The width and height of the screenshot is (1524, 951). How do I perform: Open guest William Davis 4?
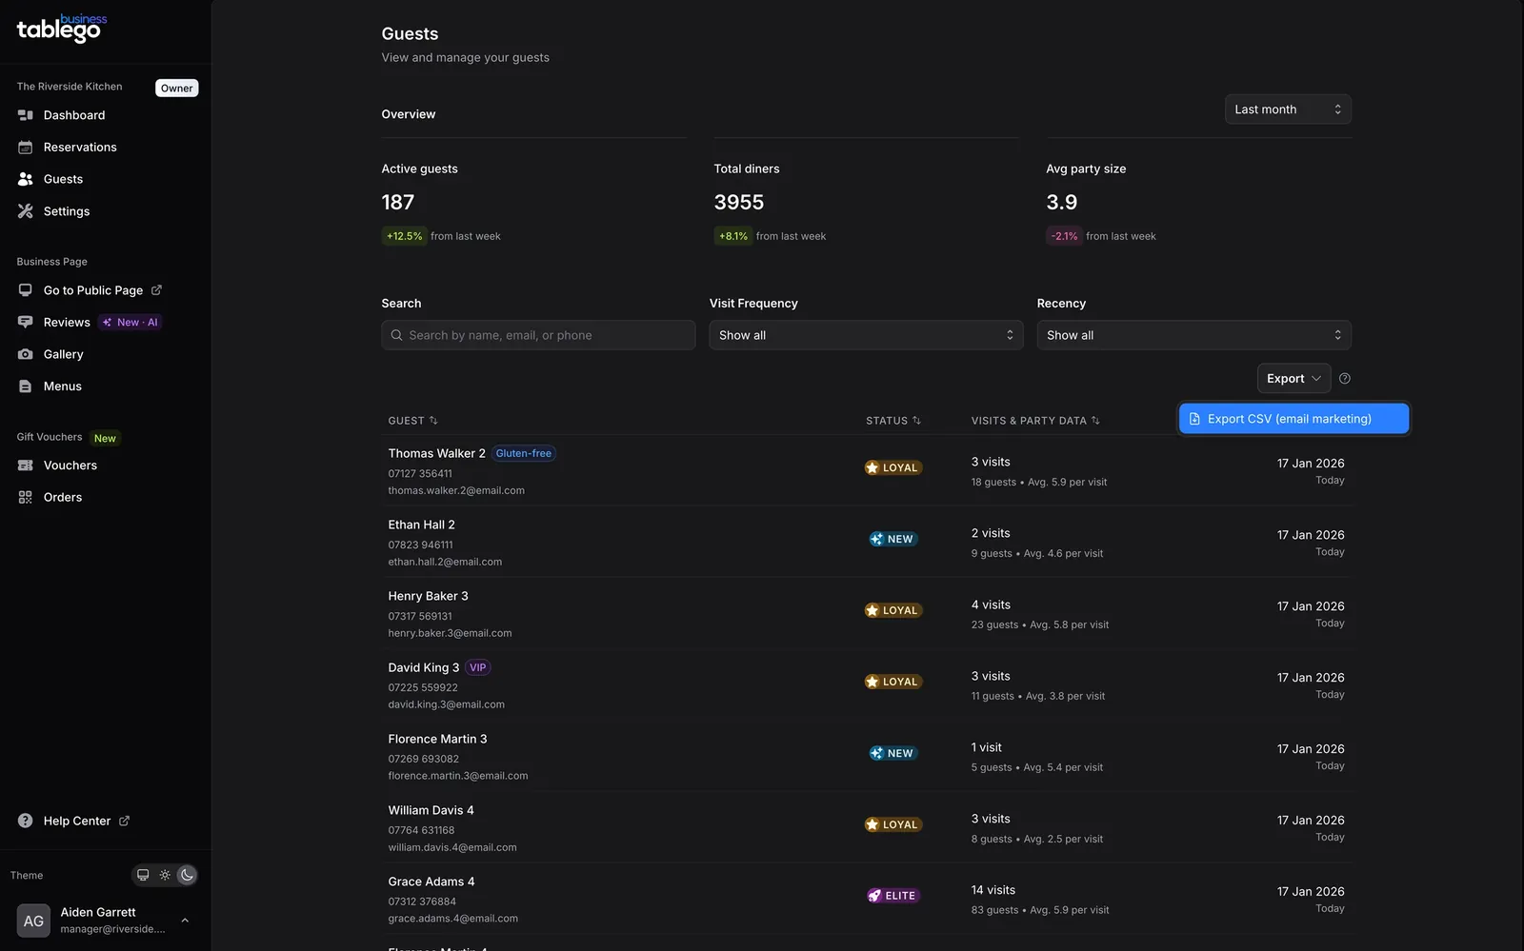pos(431,810)
